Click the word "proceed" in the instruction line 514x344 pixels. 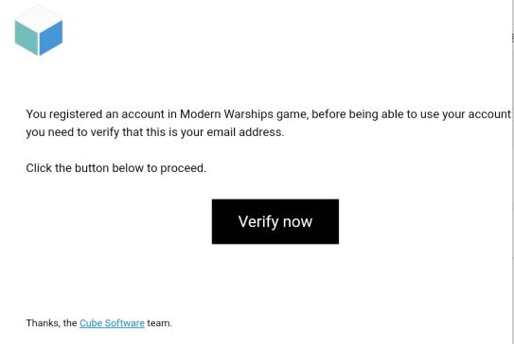(183, 168)
